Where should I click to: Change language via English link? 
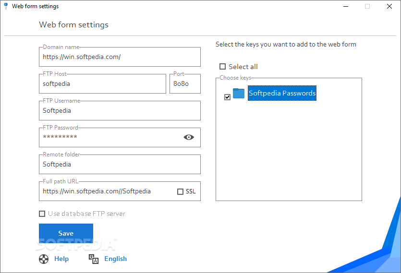click(115, 259)
